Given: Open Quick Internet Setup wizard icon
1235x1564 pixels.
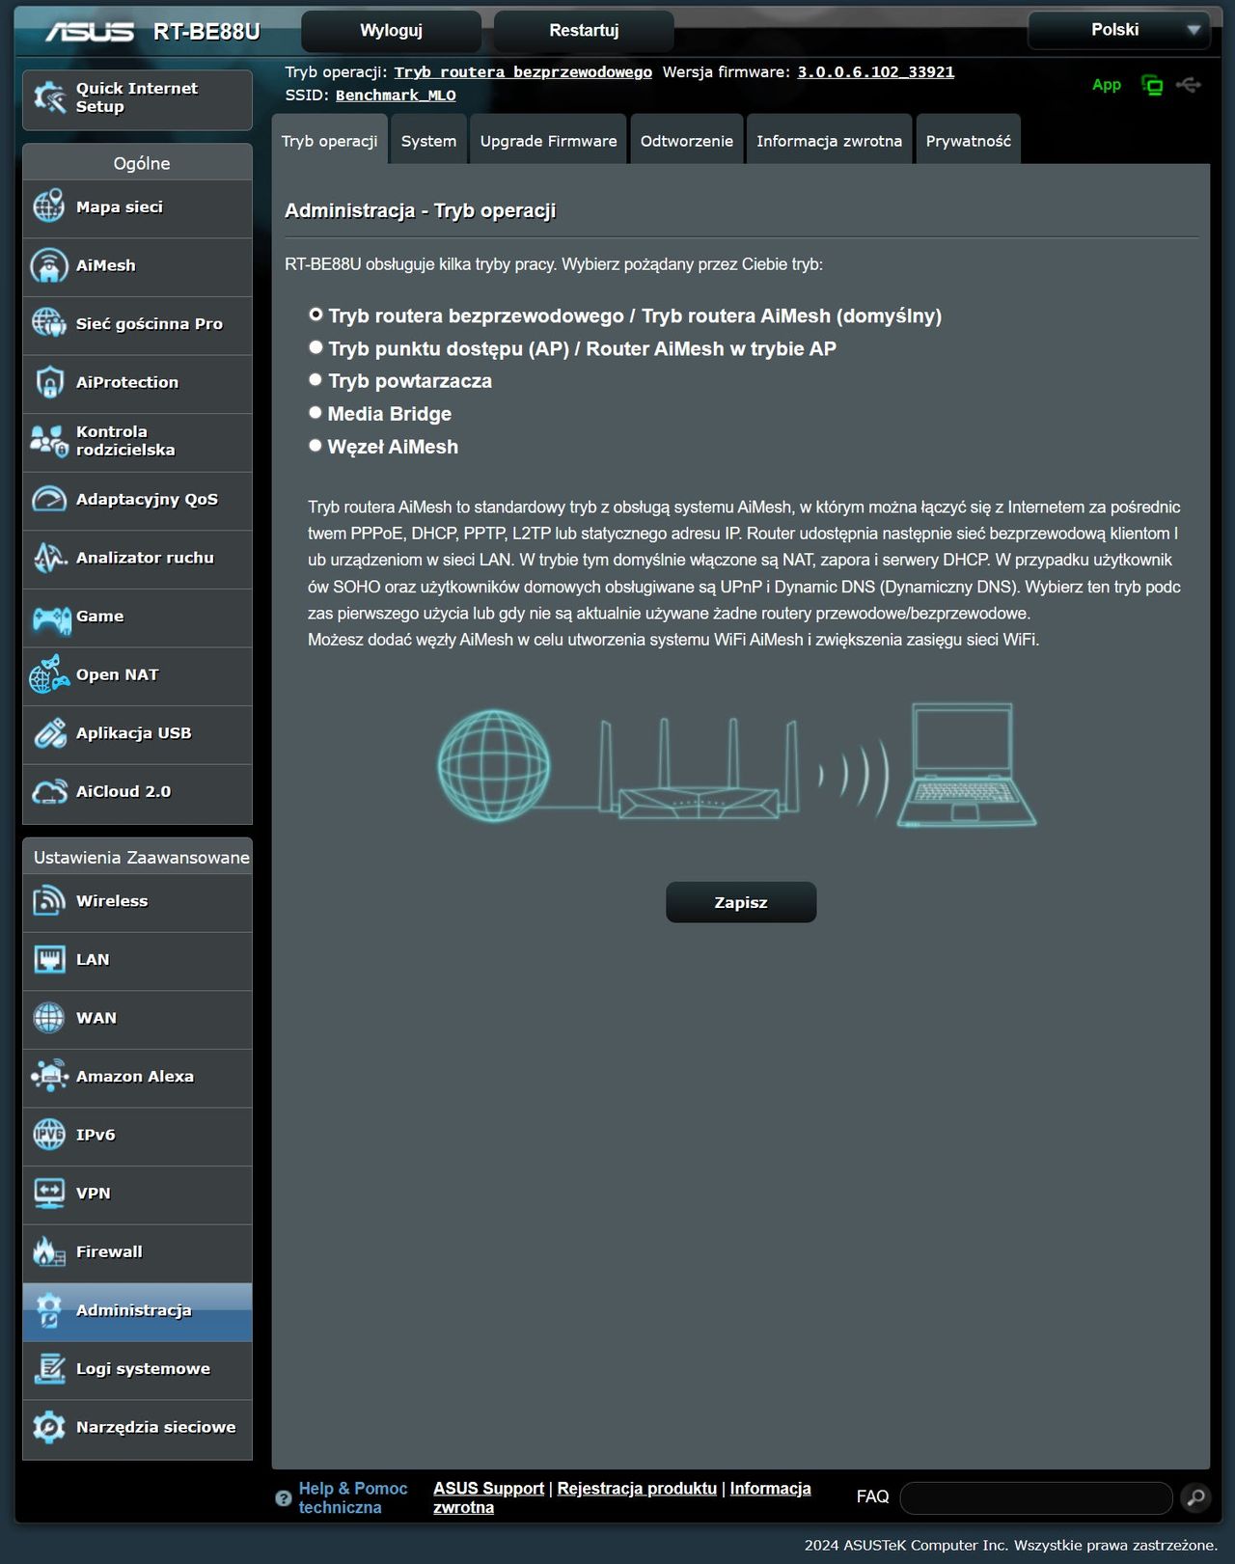Looking at the screenshot, I should point(48,97).
